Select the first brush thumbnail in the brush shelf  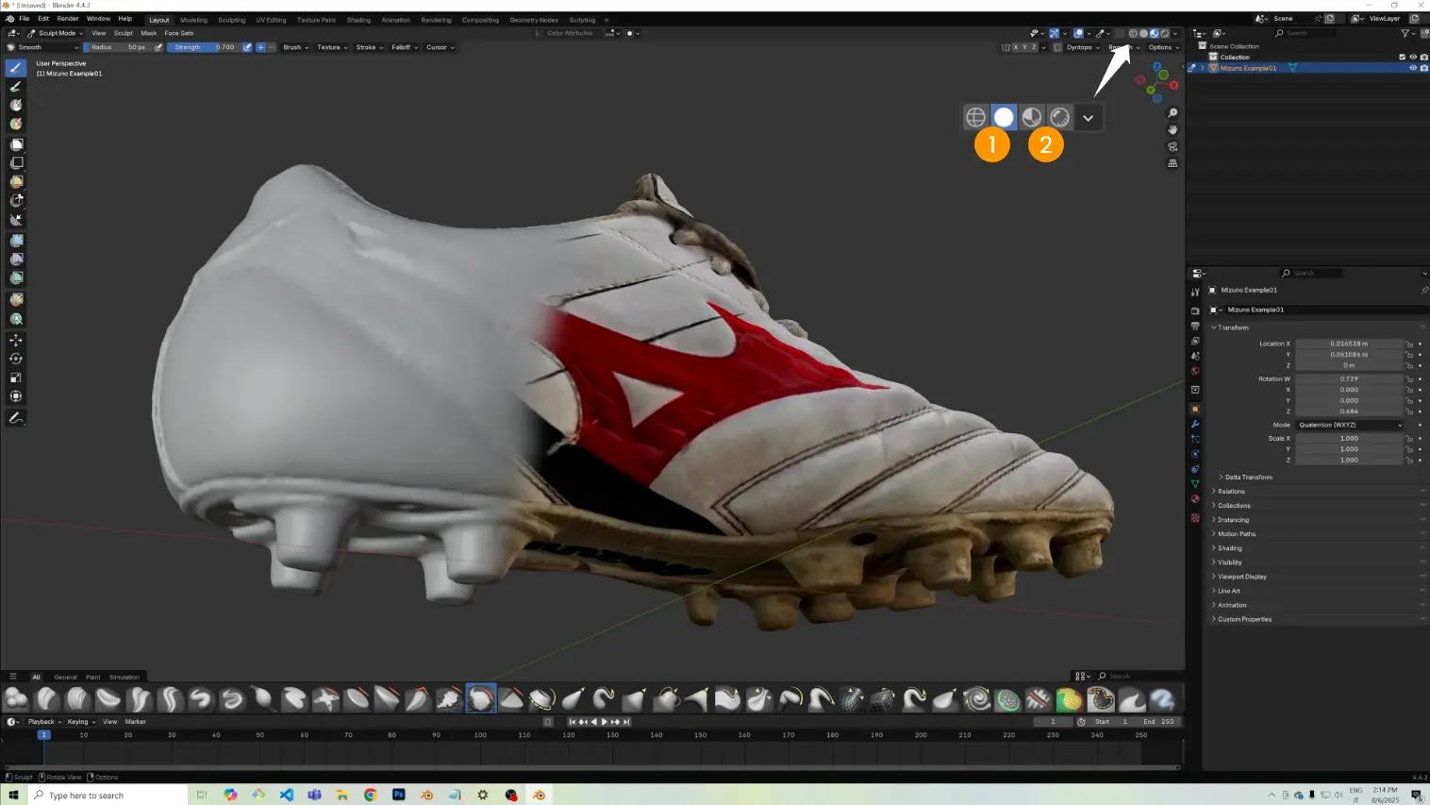point(16,699)
